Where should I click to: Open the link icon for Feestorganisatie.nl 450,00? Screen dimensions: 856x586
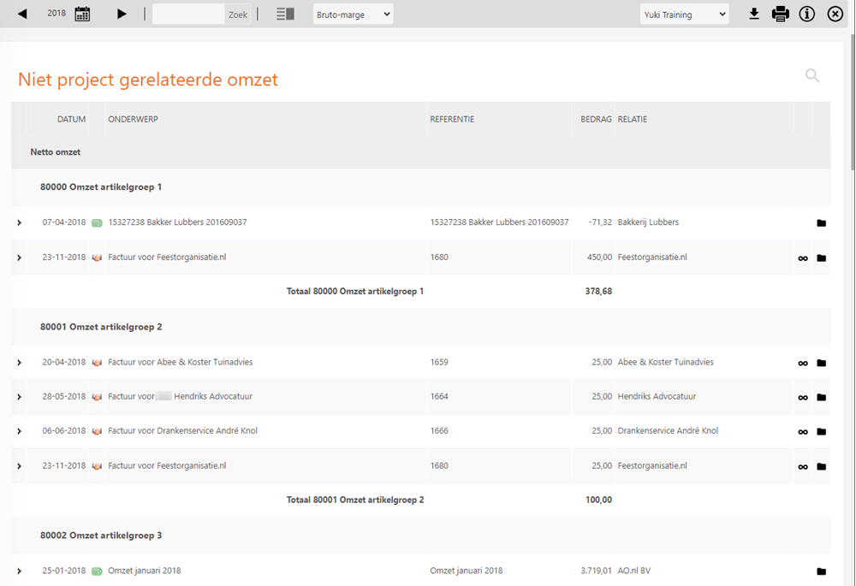803,258
